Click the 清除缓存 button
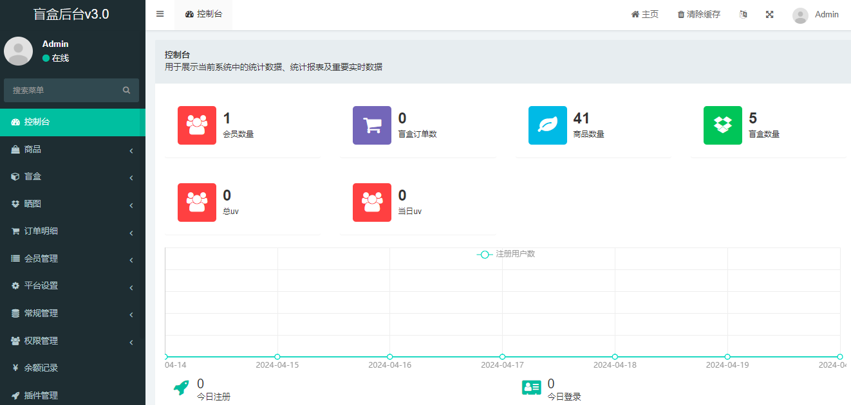Viewport: 851px width, 405px height. (698, 14)
